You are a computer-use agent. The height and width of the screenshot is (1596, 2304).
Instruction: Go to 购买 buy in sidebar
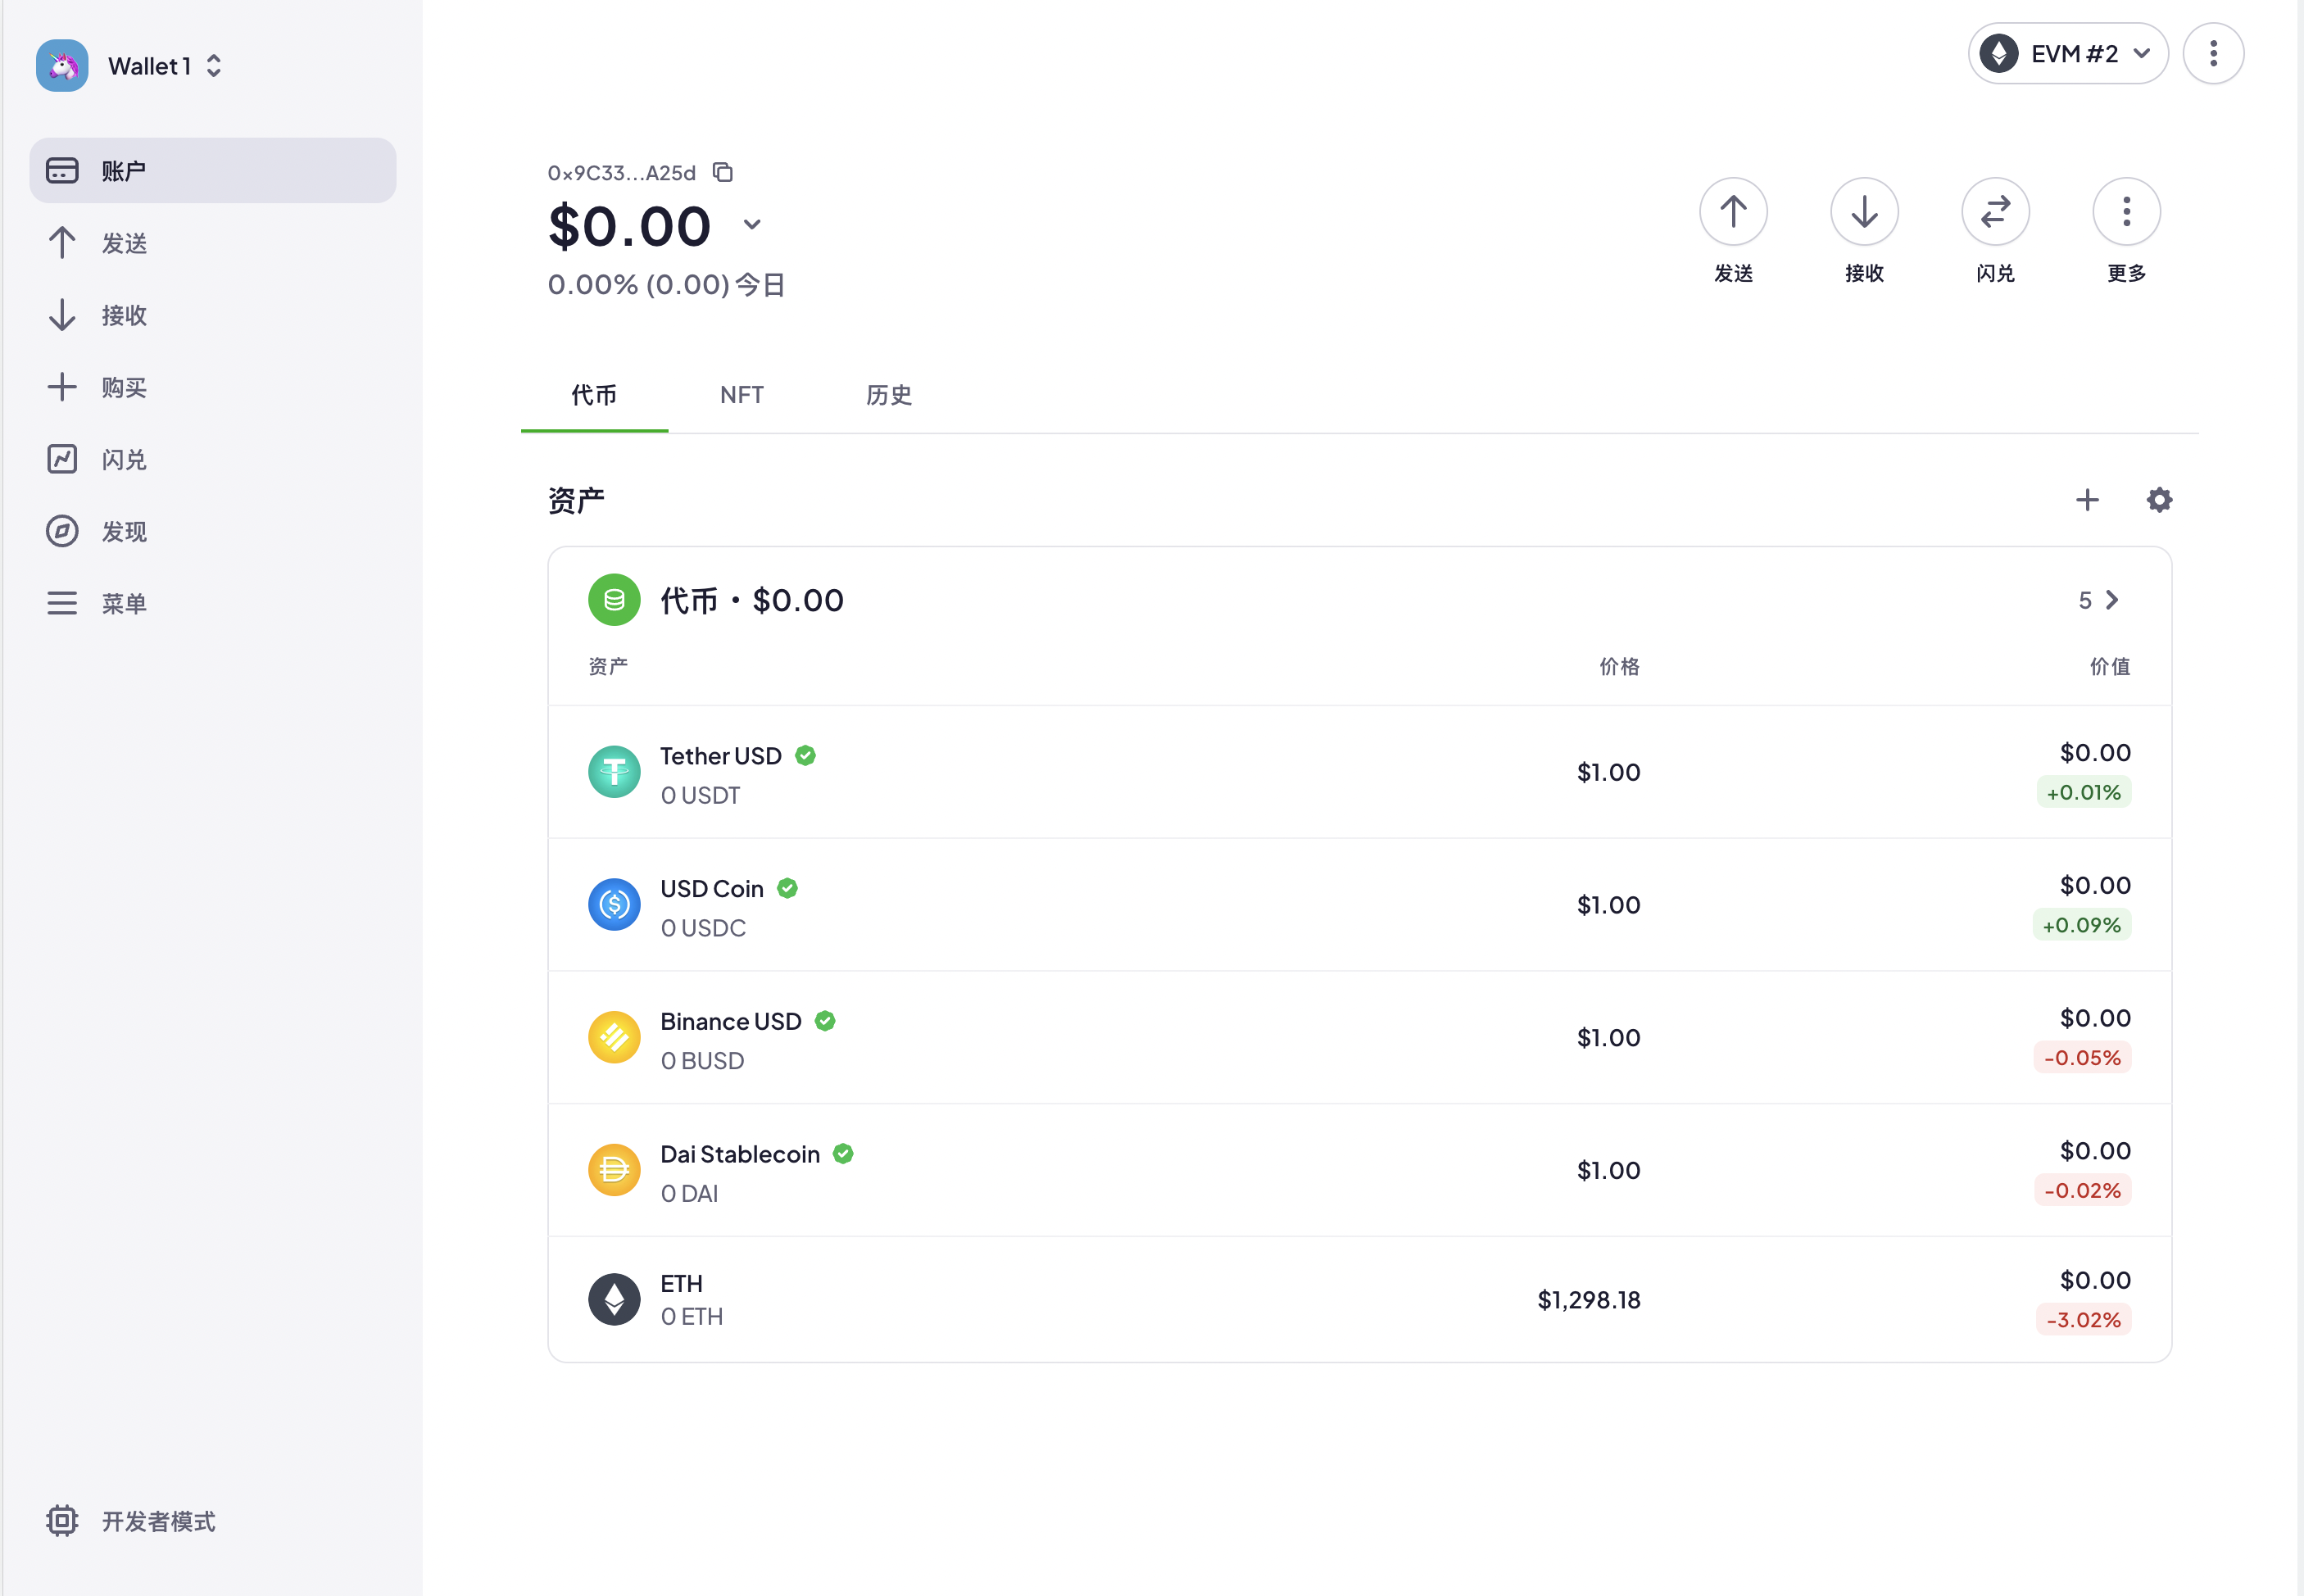click(124, 388)
